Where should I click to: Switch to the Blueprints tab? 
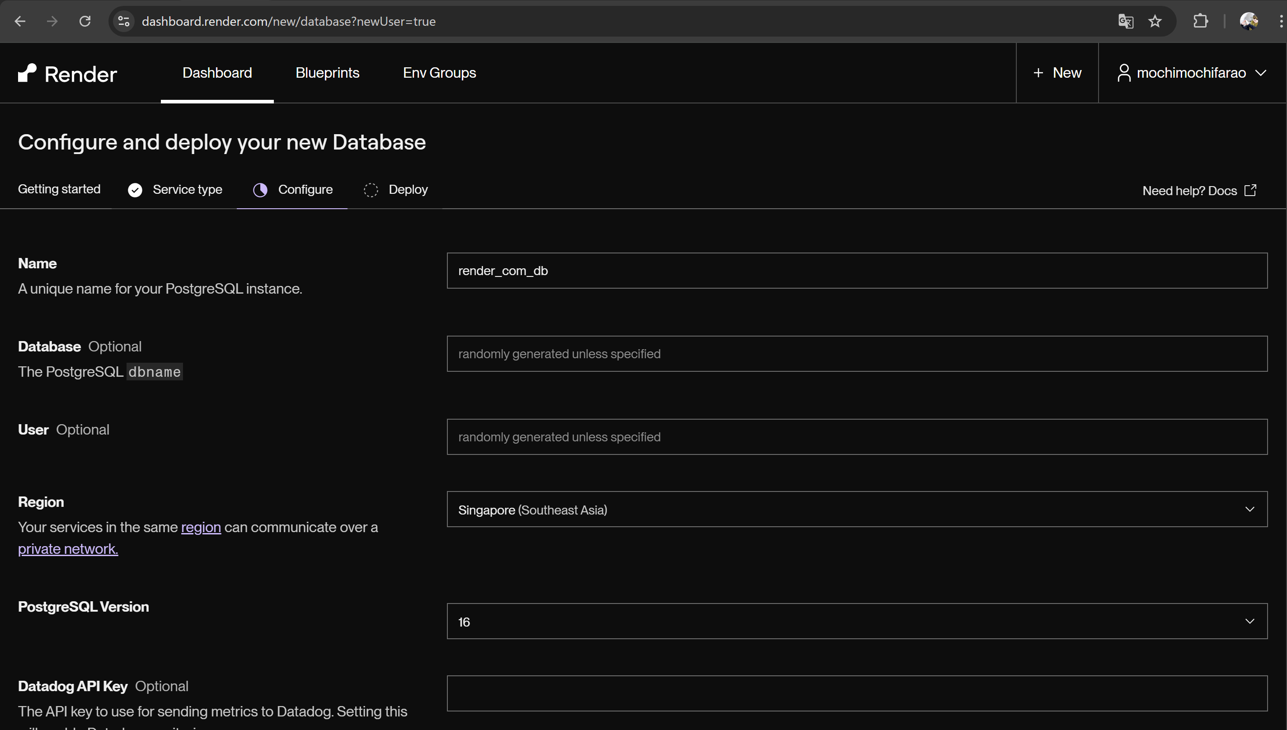tap(327, 73)
